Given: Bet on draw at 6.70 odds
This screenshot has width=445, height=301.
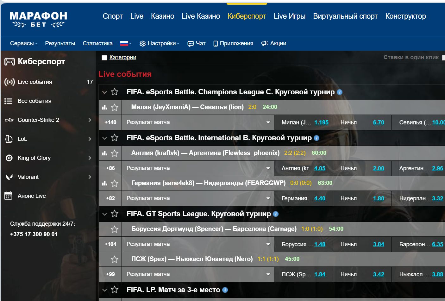Looking at the screenshot, I should [379, 122].
